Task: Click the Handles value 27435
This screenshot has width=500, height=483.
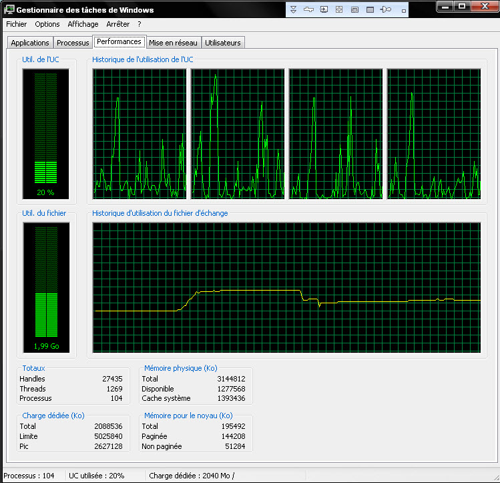Action: coord(112,379)
